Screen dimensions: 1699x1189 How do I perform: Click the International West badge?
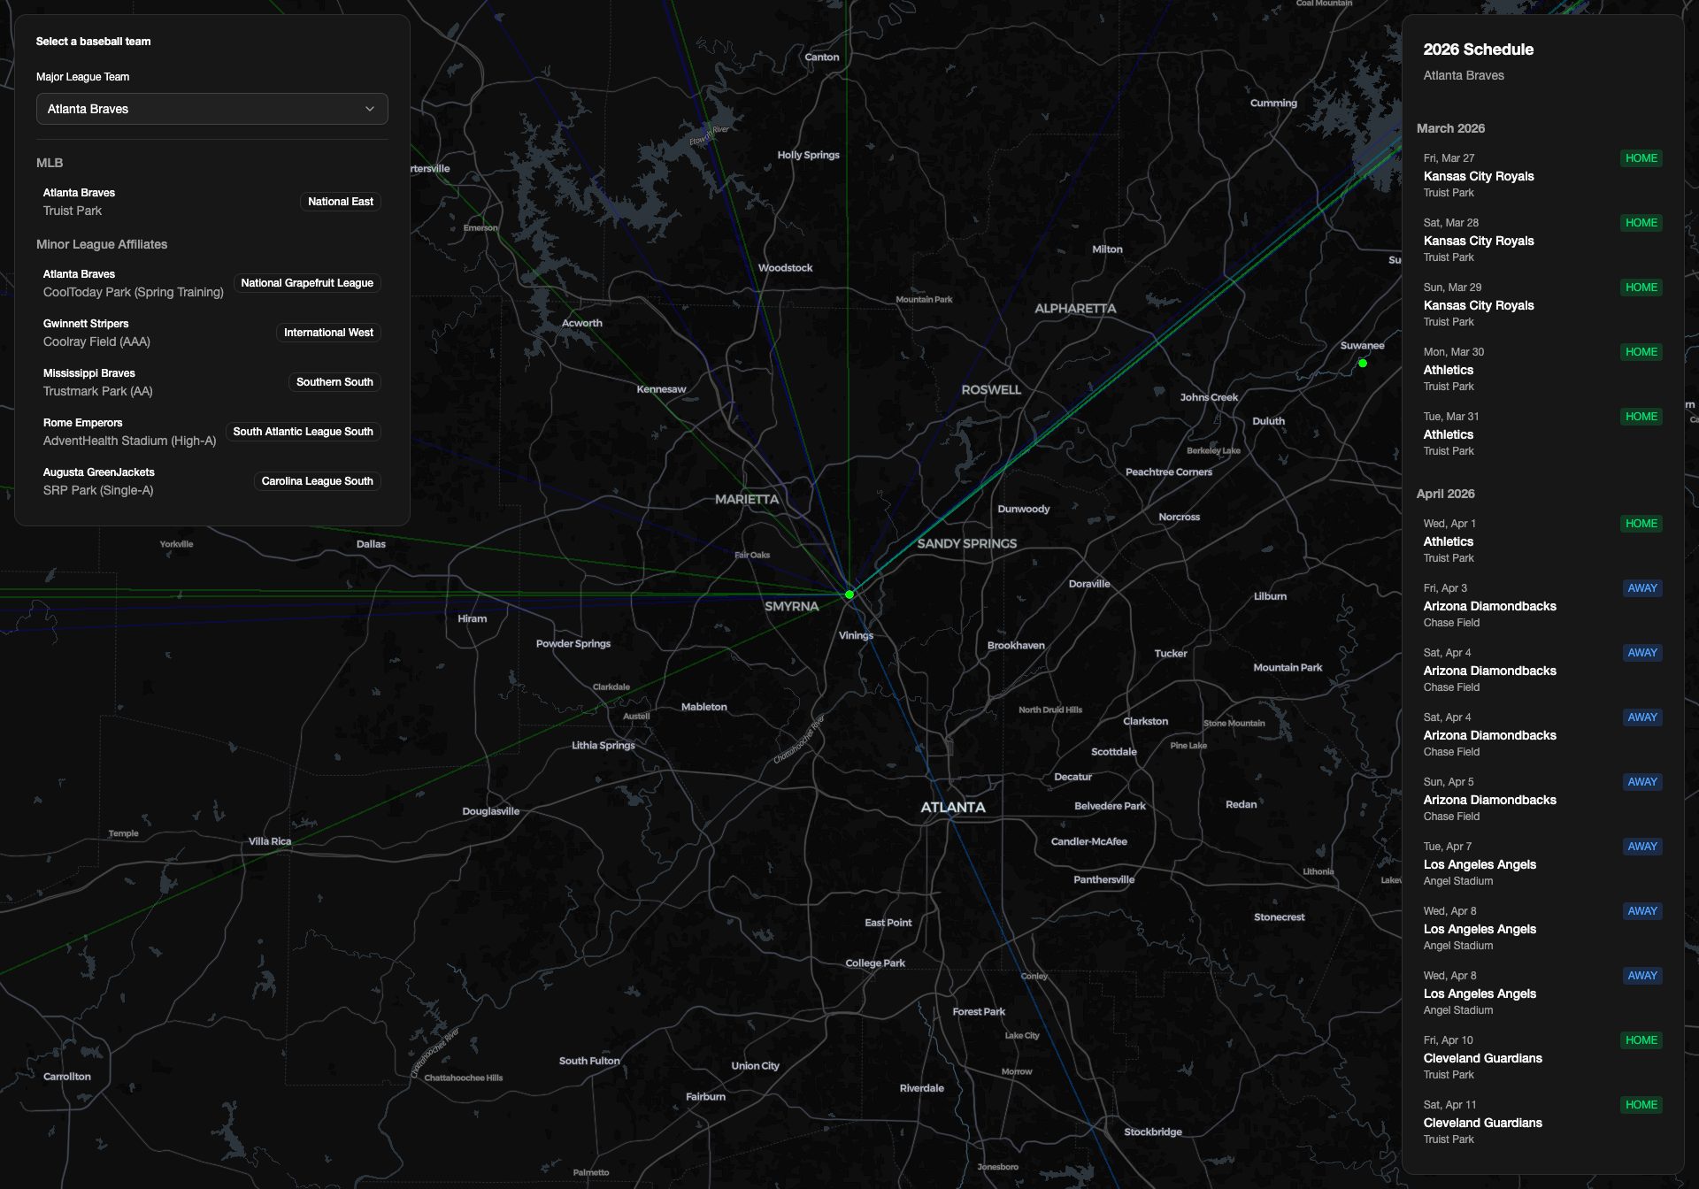click(328, 333)
